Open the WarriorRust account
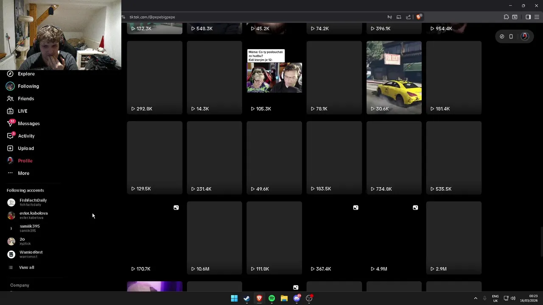543x305 pixels. pos(31,254)
